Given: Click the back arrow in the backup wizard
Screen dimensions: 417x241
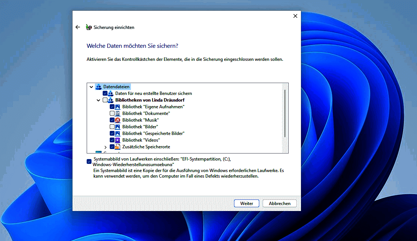Looking at the screenshot, I should [x=78, y=27].
